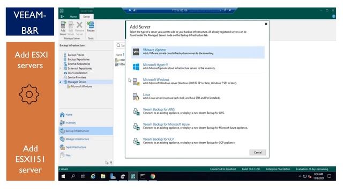Viewport: 343px width, 193px height.
Task: Click 'Enterprise Plus Edition' status text
Action: [x=278, y=169]
